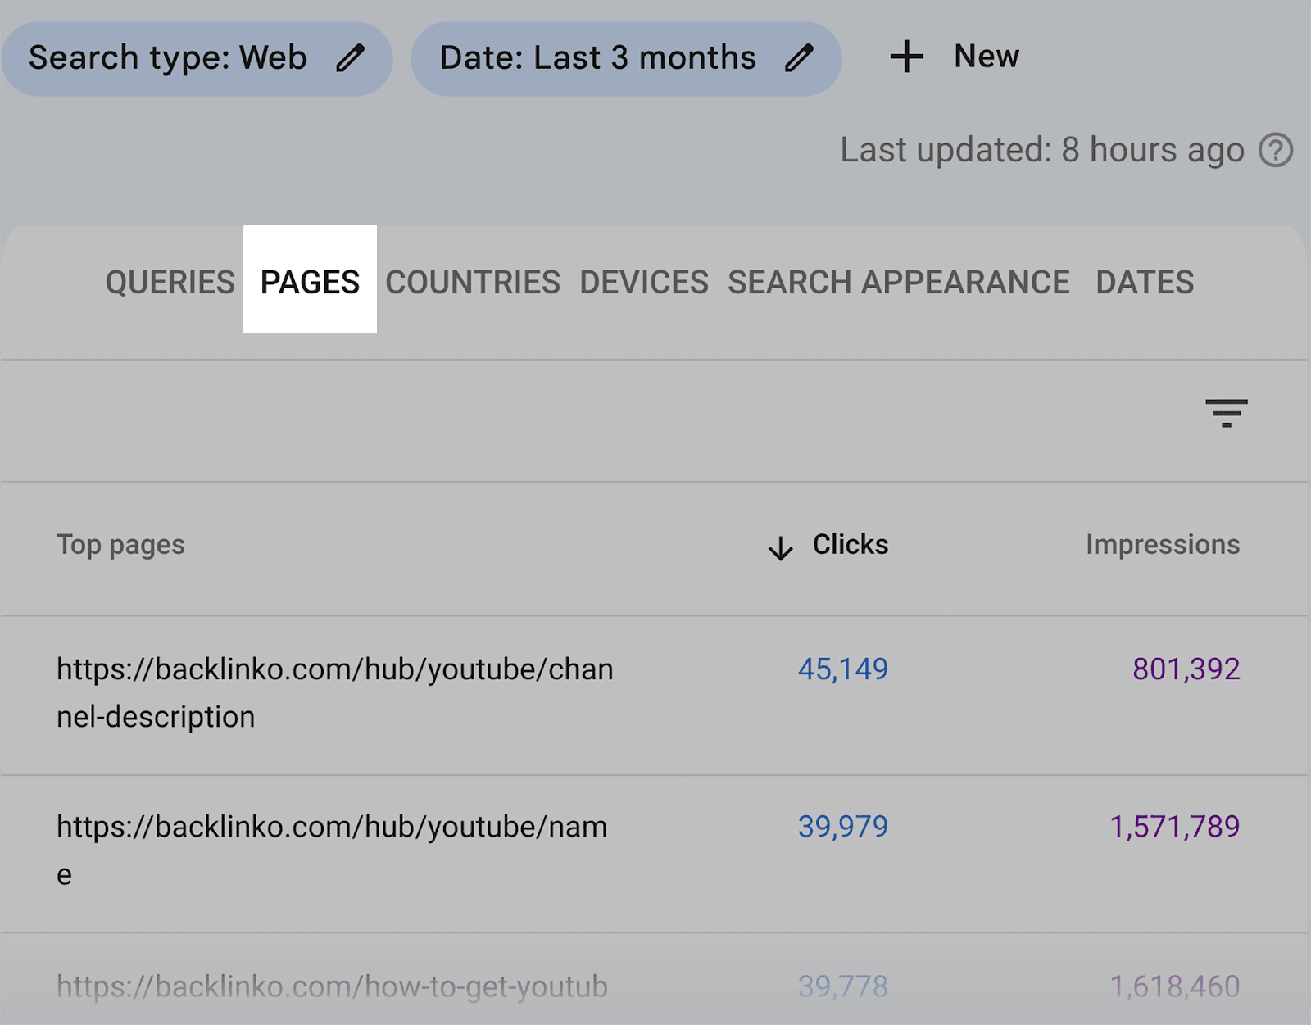Click pencil icon on Date filter
This screenshot has width=1311, height=1025.
click(799, 58)
